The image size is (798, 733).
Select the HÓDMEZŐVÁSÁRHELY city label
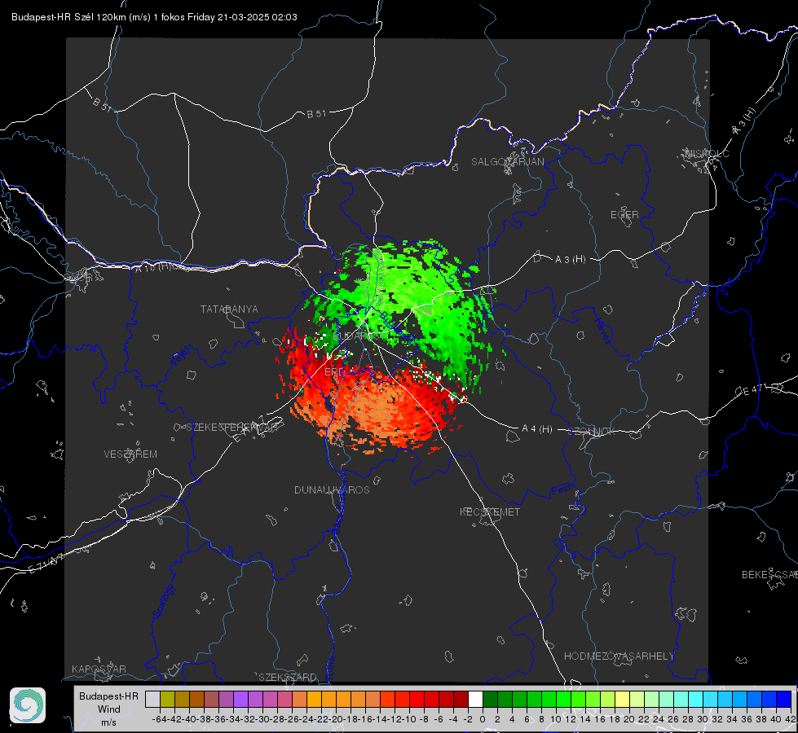(x=619, y=656)
